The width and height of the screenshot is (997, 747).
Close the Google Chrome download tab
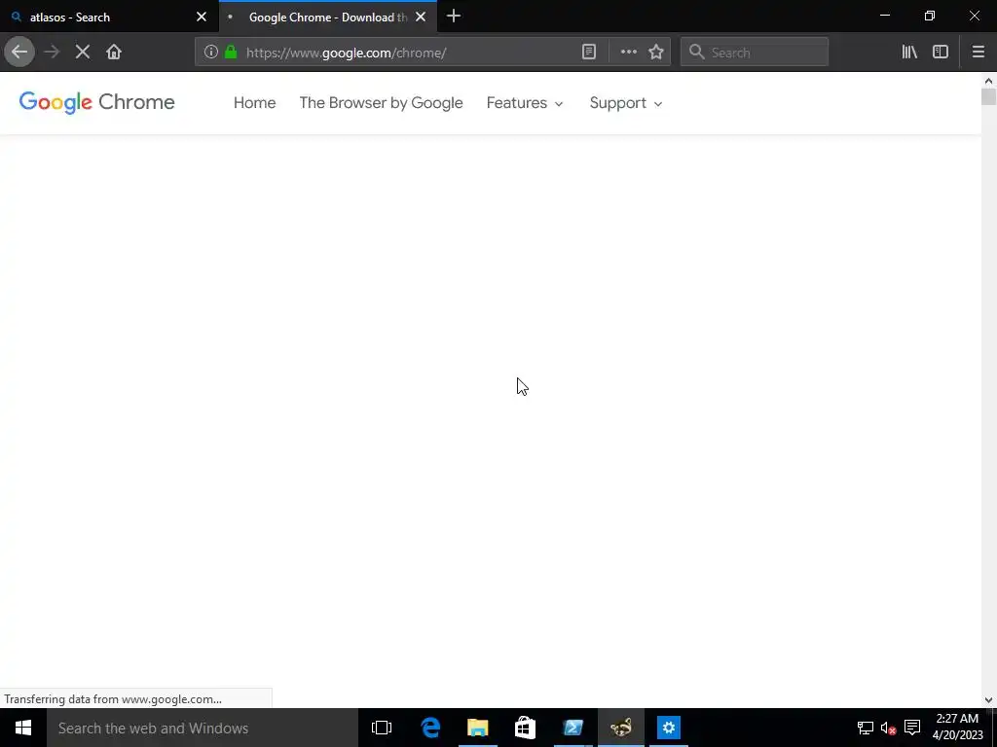[421, 18]
